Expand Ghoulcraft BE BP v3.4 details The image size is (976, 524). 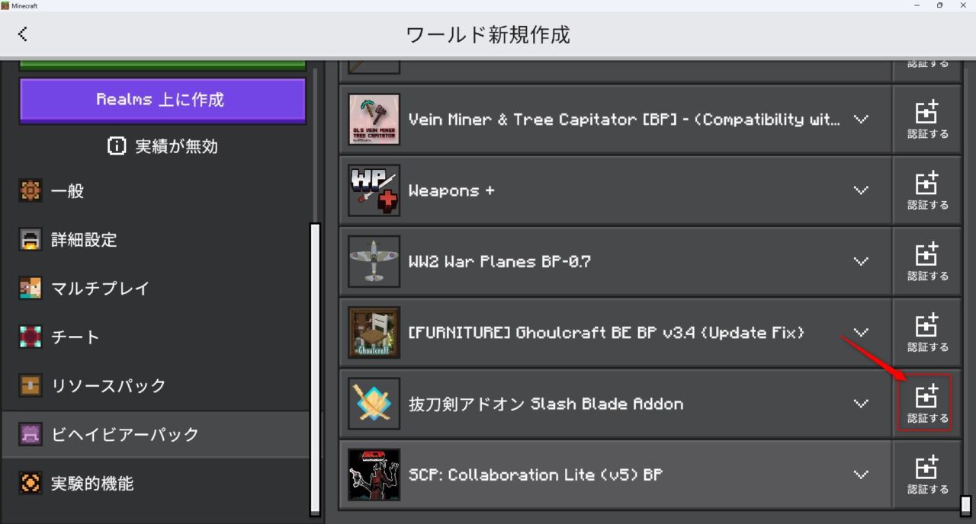click(x=861, y=333)
